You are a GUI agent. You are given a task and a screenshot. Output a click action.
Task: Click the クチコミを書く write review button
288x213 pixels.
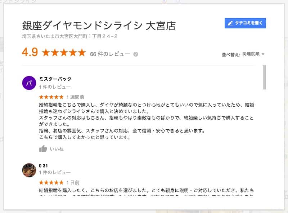point(245,23)
